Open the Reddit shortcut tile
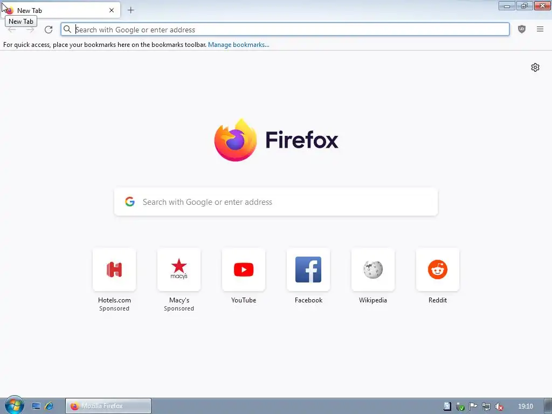This screenshot has width=552, height=414. [438, 270]
